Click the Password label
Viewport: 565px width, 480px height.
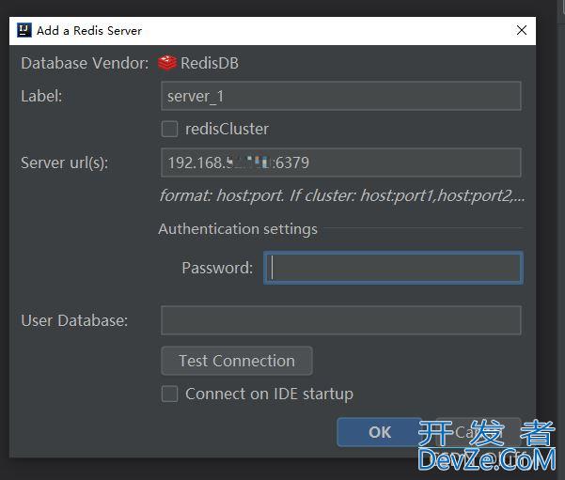coord(217,268)
